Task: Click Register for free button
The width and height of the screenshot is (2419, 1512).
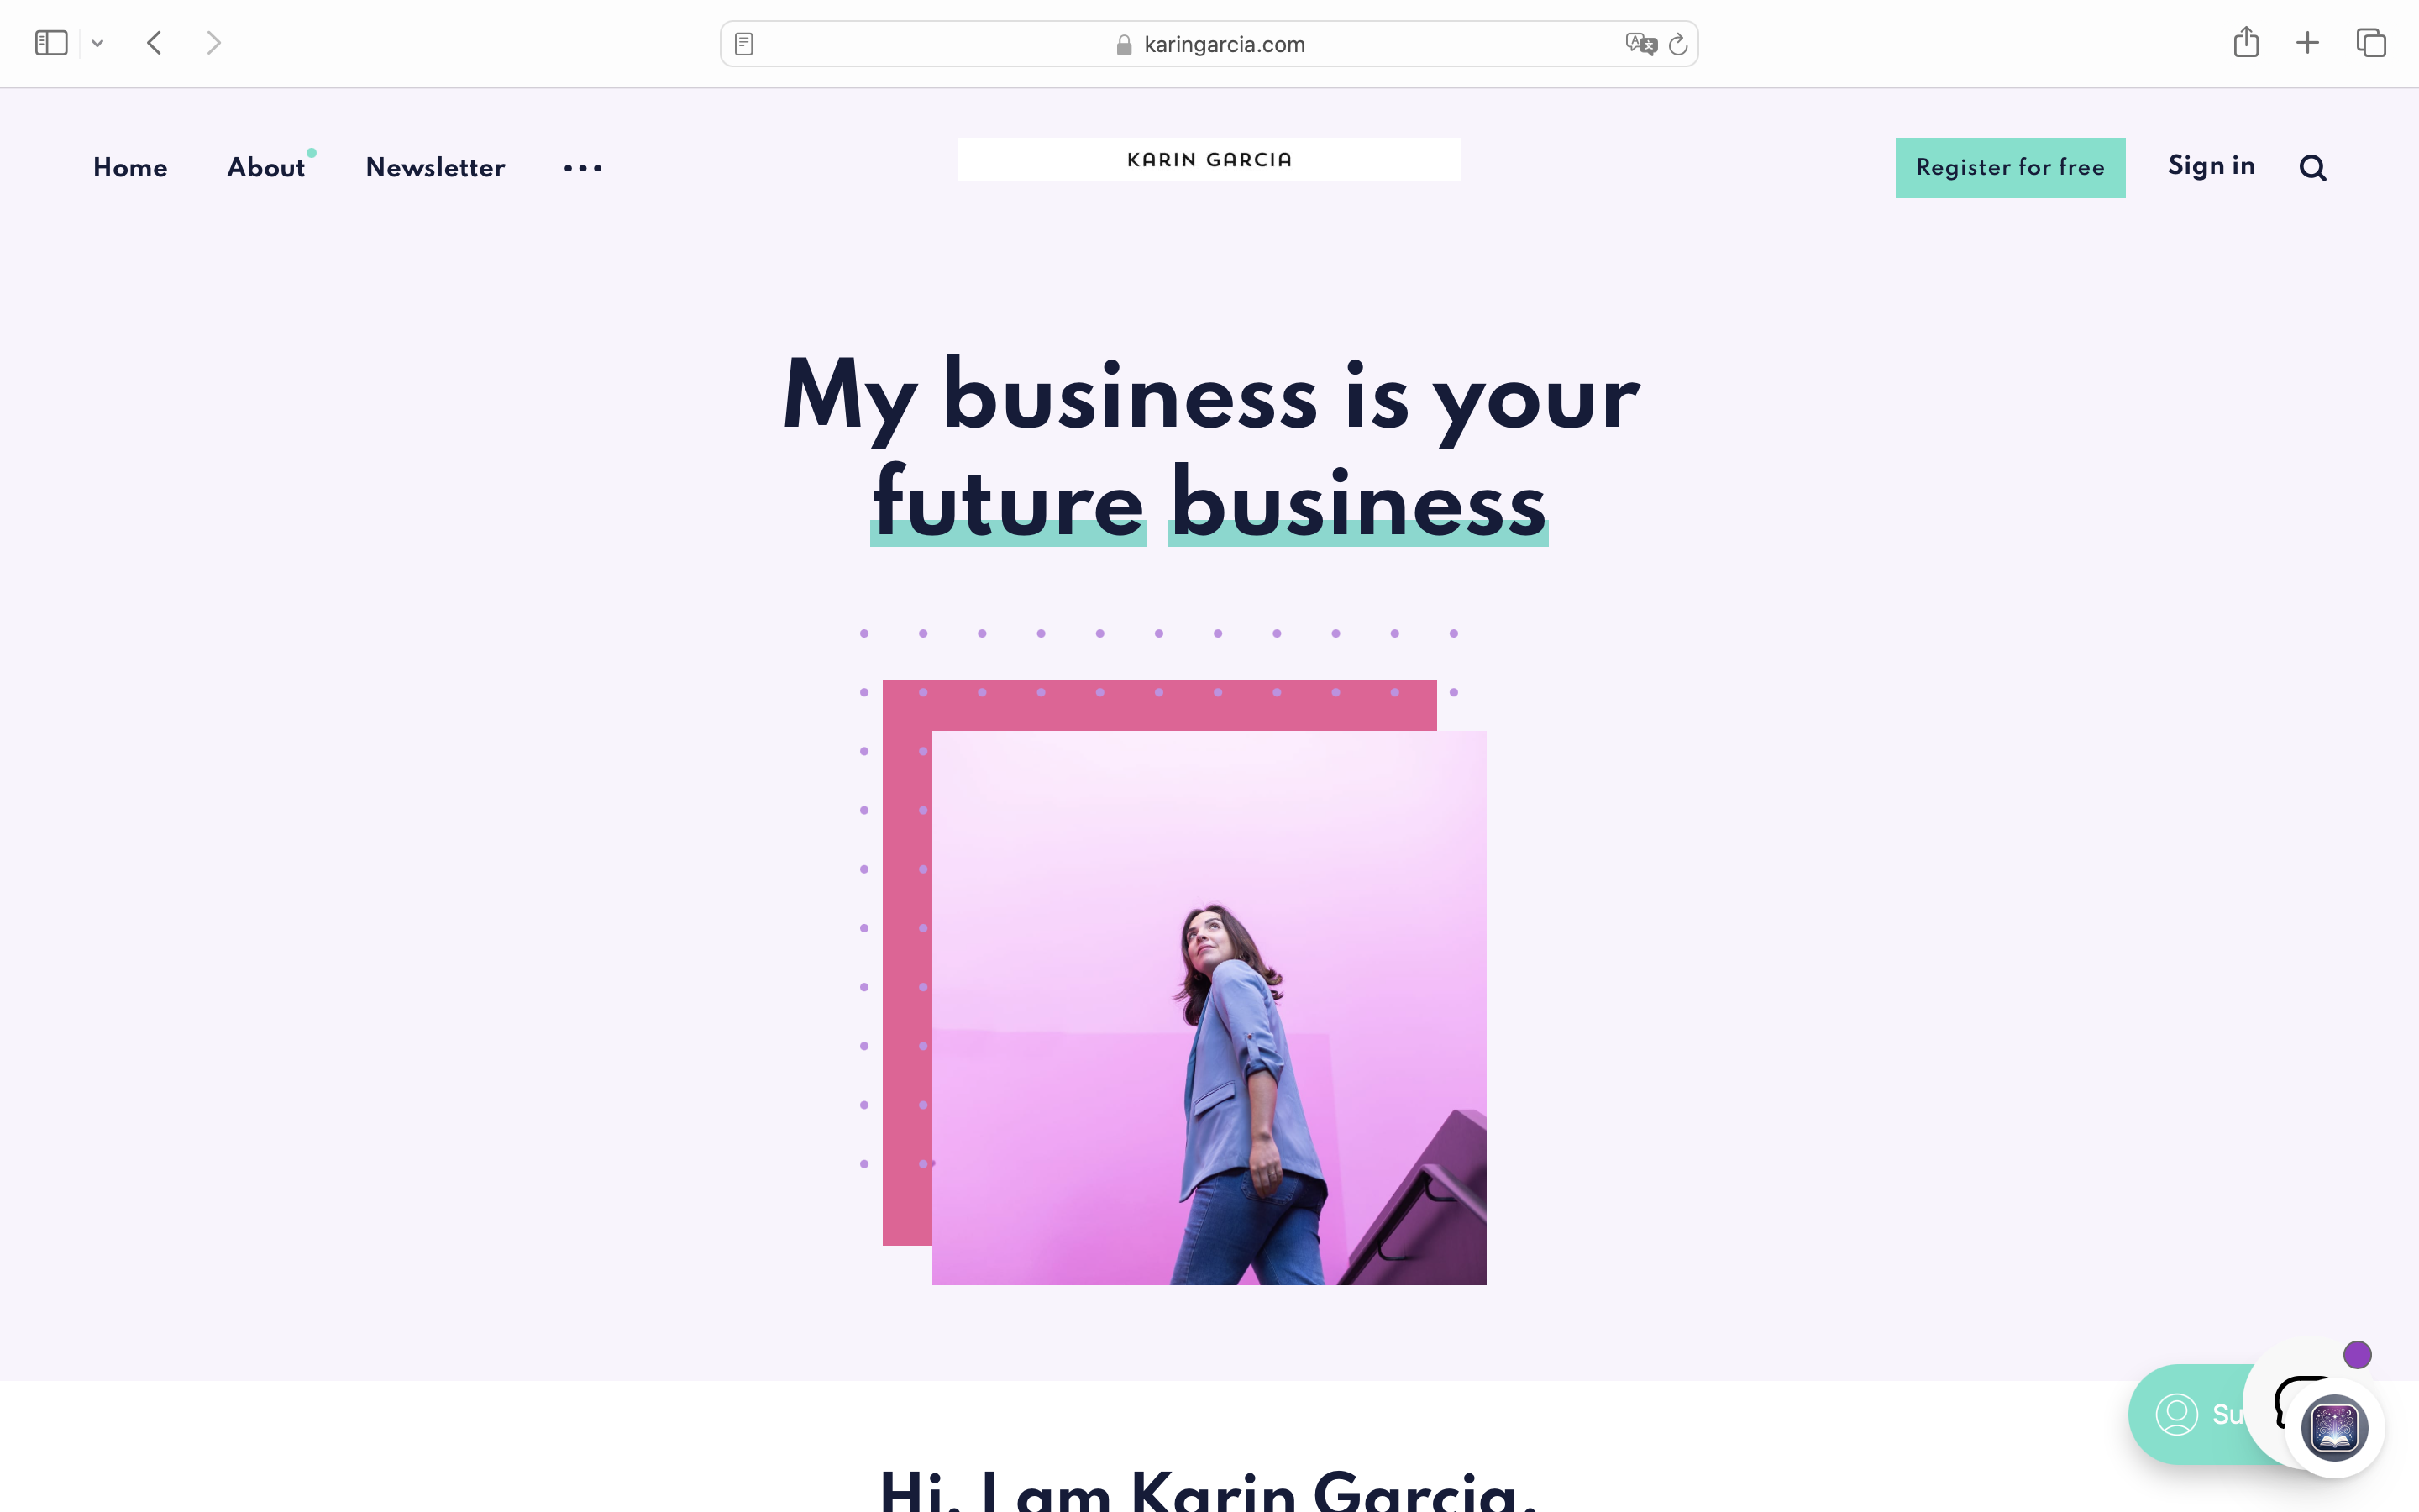Action: click(x=2010, y=168)
